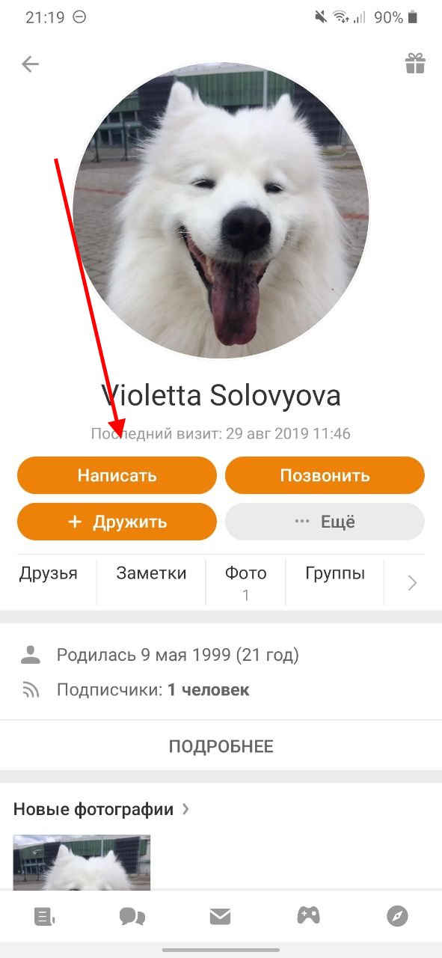Expand Новые фотографии section arrow
Screen dimensions: 442x958
tap(185, 809)
